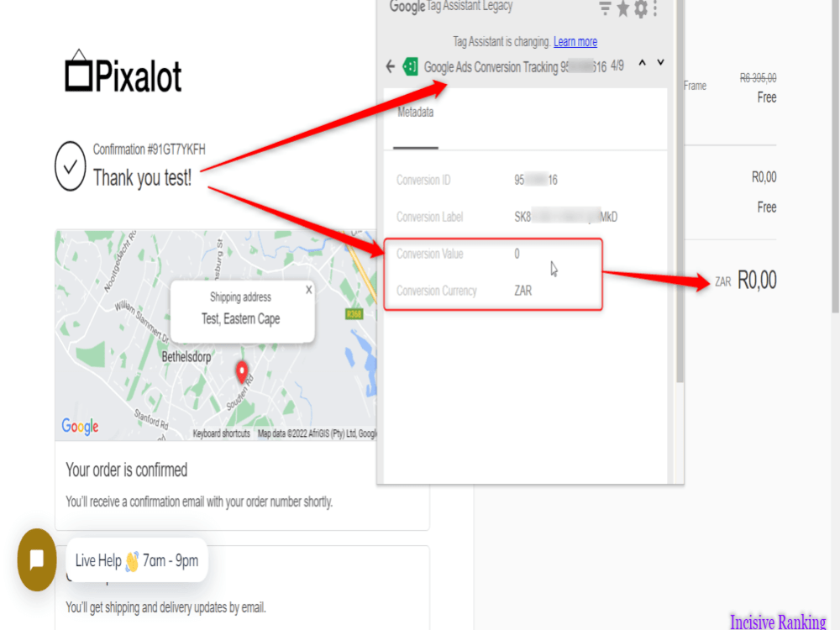Open Keyboard shortcuts on the map
The image size is (840, 630).
coord(221,433)
